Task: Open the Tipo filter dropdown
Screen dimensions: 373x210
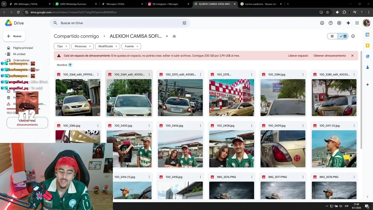Action: tap(61, 46)
